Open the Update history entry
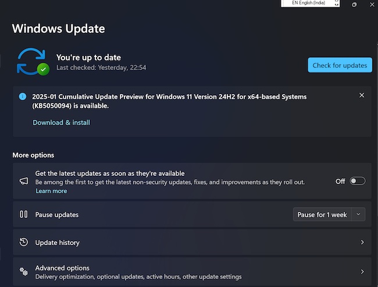The width and height of the screenshot is (378, 287). (x=58, y=242)
